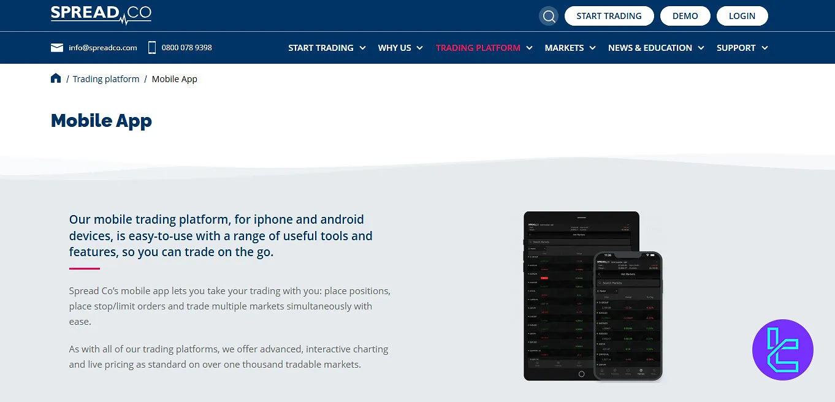Click the LOGIN button
The height and width of the screenshot is (402, 835).
click(x=742, y=16)
